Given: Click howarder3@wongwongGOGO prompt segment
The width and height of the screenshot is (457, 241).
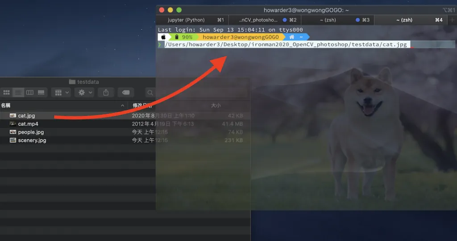Looking at the screenshot, I should 241,37.
